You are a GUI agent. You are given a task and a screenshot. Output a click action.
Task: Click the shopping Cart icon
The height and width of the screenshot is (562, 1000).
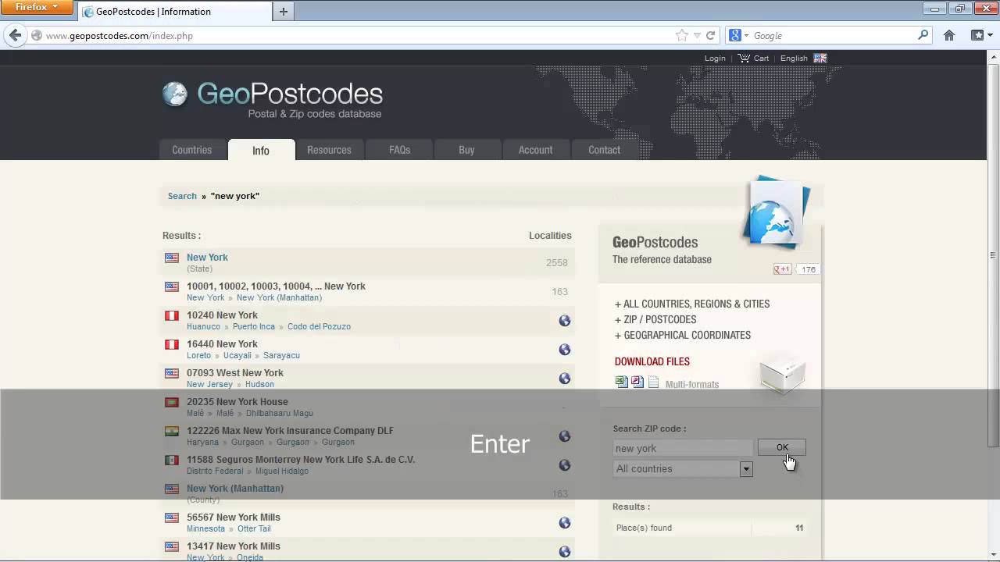point(744,58)
